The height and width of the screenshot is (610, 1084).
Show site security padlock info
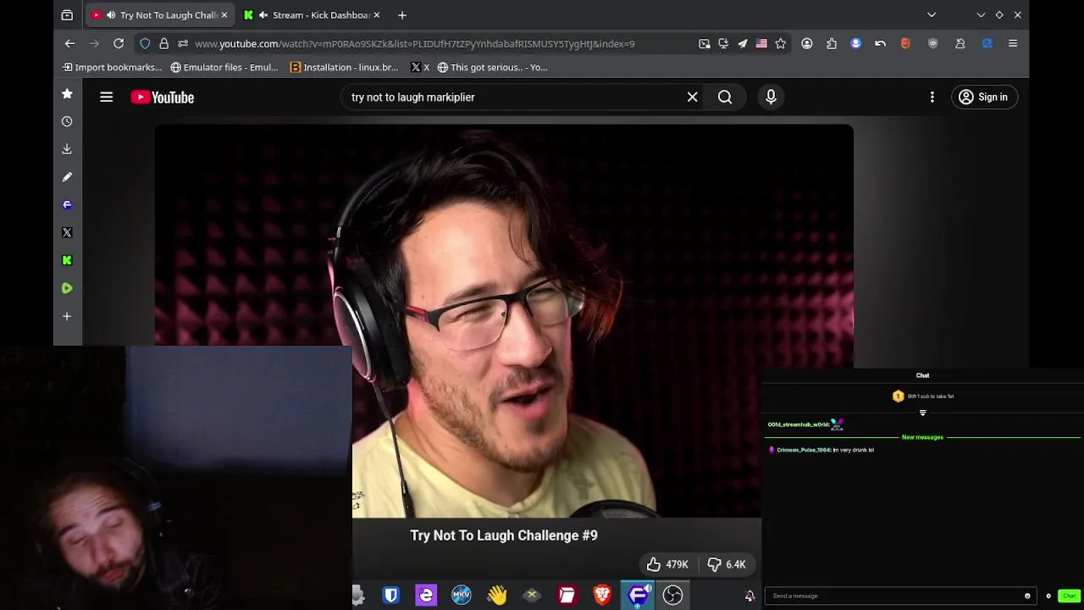tap(163, 43)
